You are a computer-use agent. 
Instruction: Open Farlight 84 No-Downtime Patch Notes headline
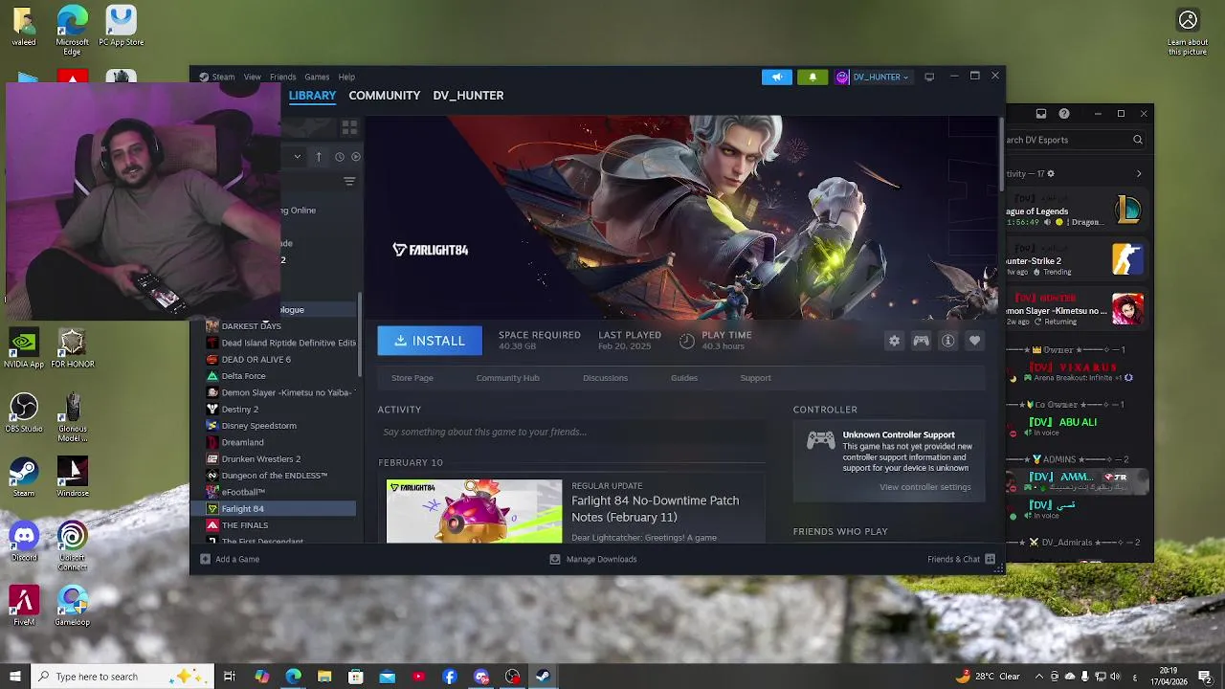click(655, 509)
